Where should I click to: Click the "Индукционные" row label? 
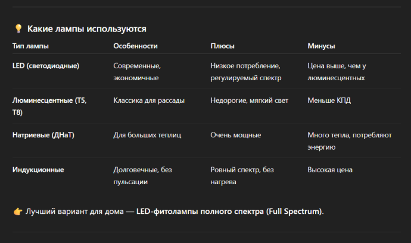click(38, 170)
